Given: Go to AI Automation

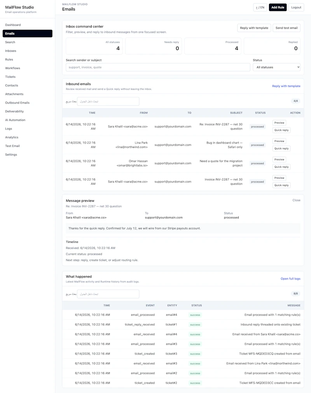Looking at the screenshot, I should tap(15, 120).
